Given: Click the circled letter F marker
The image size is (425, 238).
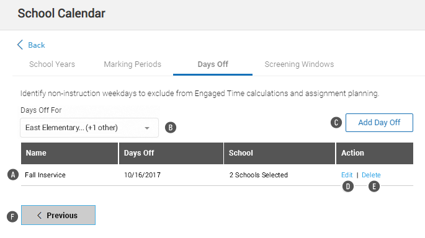Looking at the screenshot, I should 12,216.
